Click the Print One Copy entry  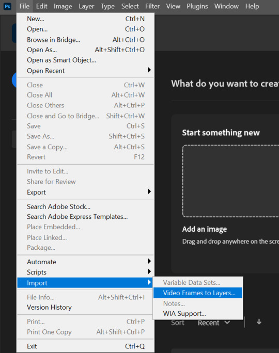coord(85,332)
